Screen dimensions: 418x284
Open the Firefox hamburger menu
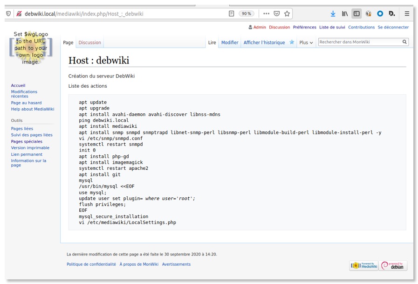(407, 14)
